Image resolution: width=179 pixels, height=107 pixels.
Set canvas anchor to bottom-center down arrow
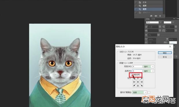[138, 85]
